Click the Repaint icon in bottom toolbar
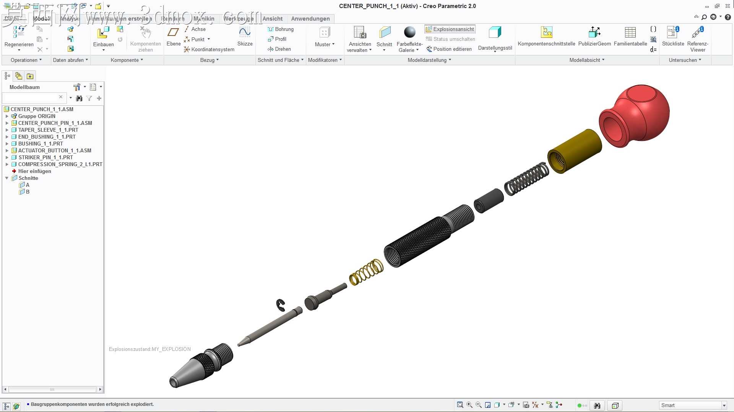The height and width of the screenshot is (412, 734). [x=488, y=405]
